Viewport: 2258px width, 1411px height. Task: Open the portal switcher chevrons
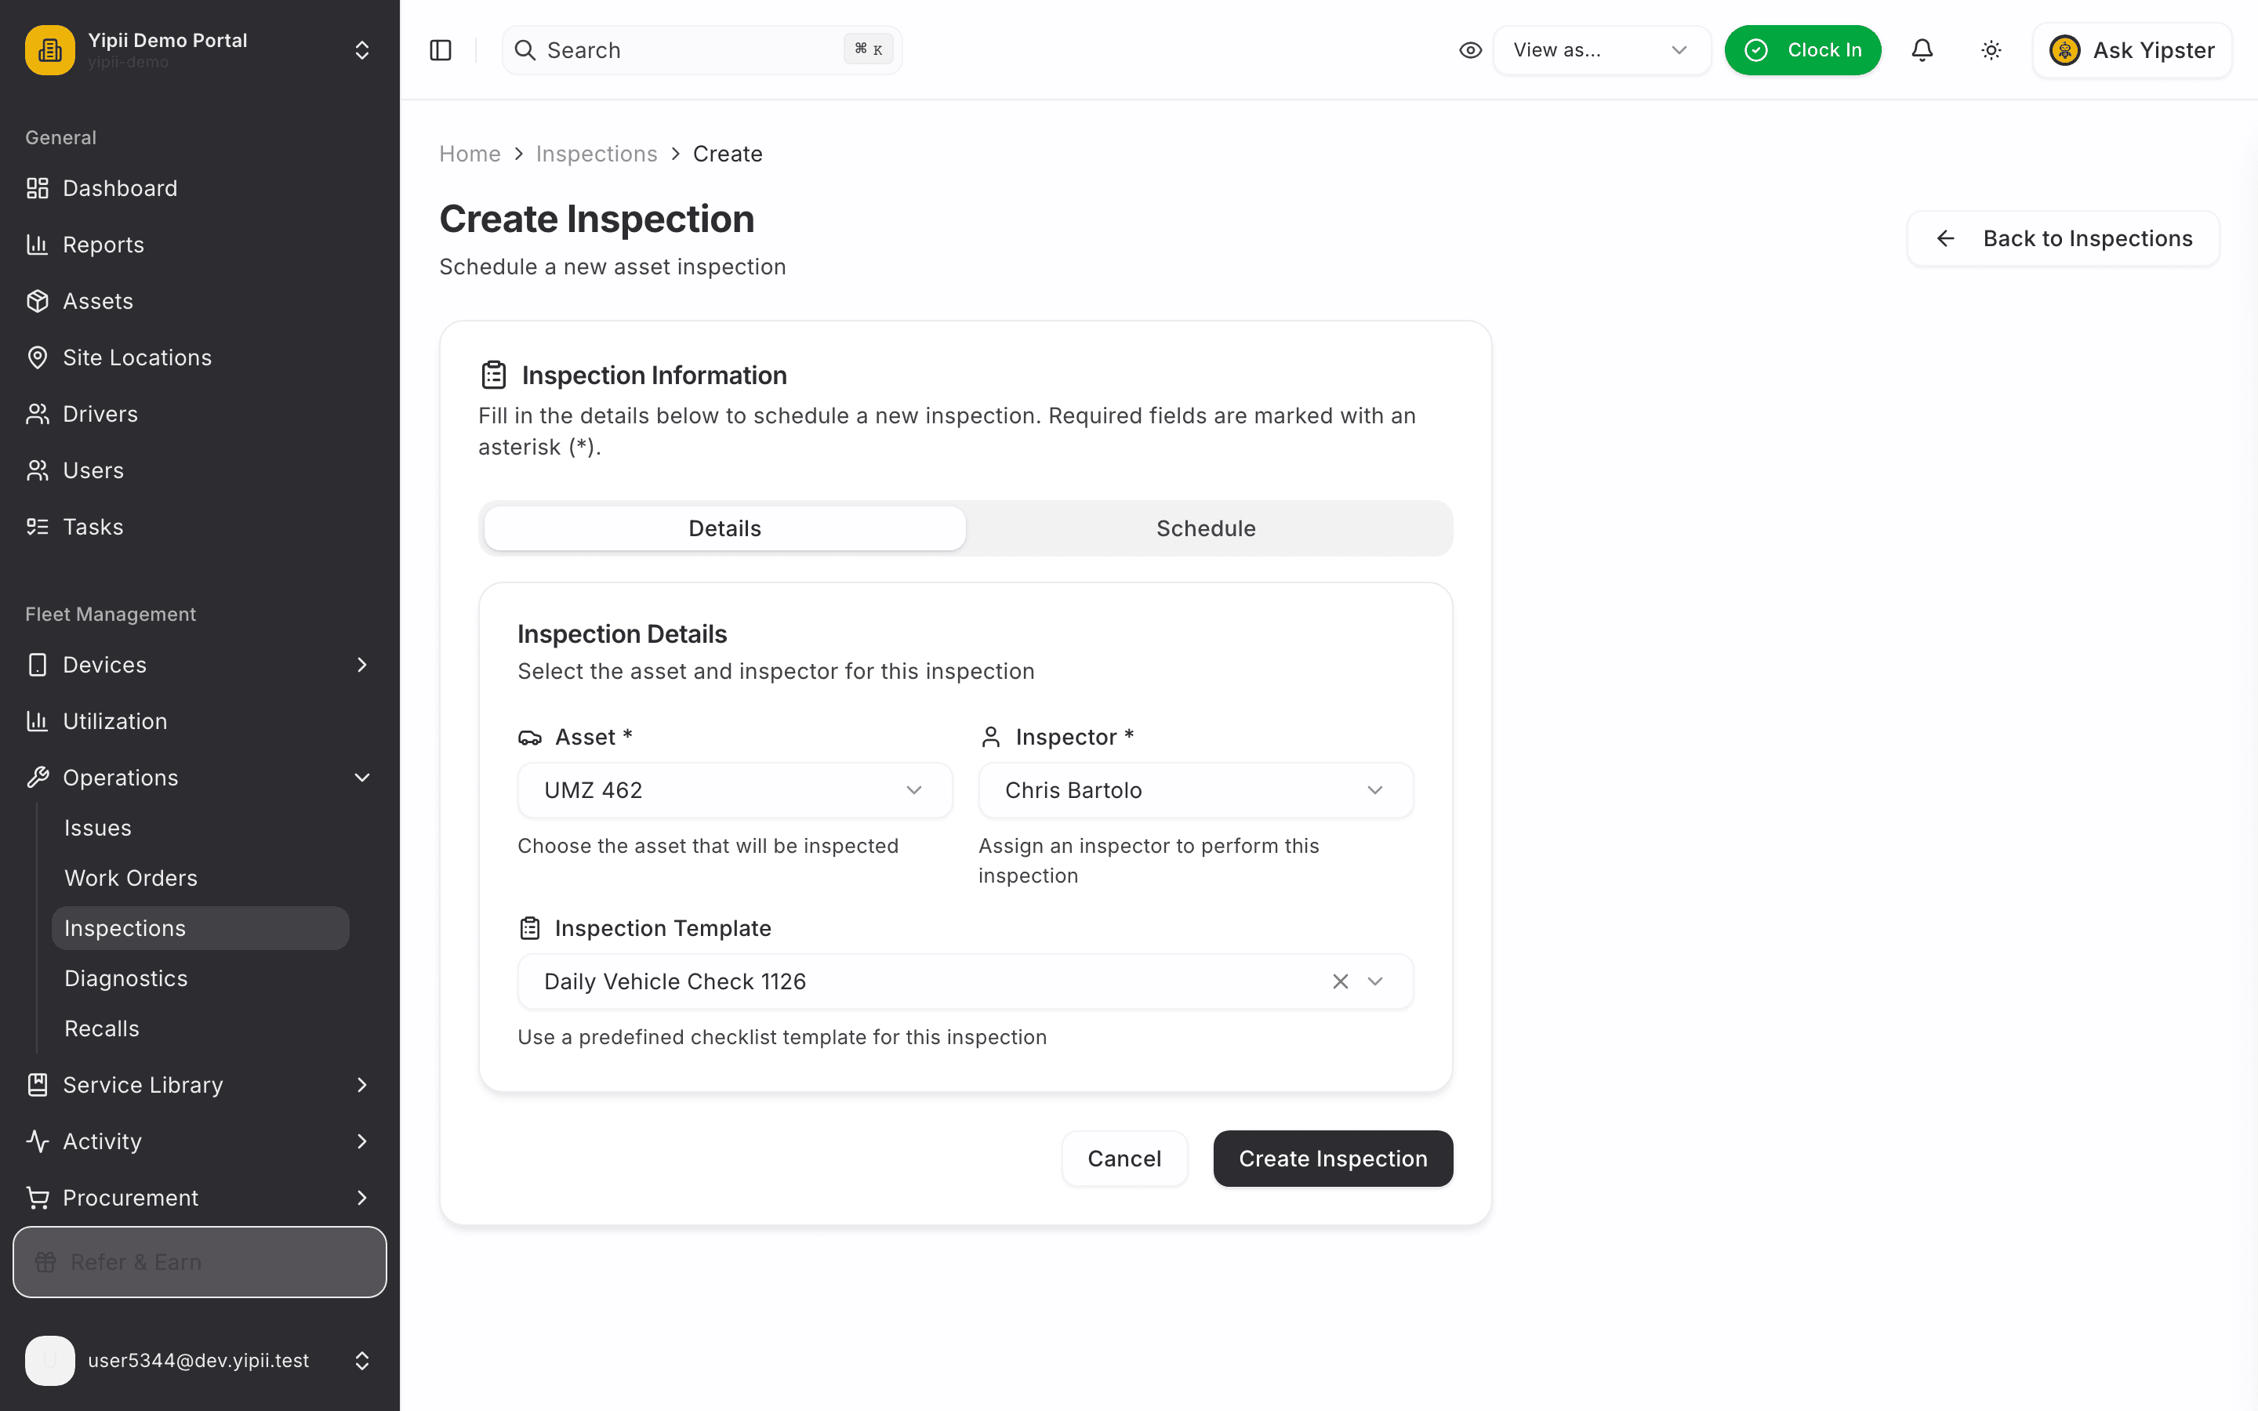pyautogui.click(x=362, y=50)
